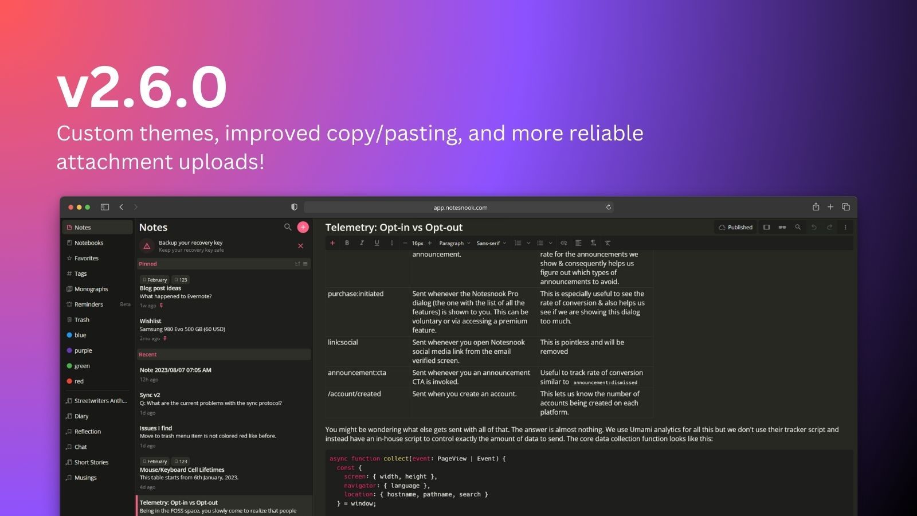This screenshot has height=516, width=917.
Task: Open the Paragraph style dropdown
Action: pyautogui.click(x=454, y=243)
